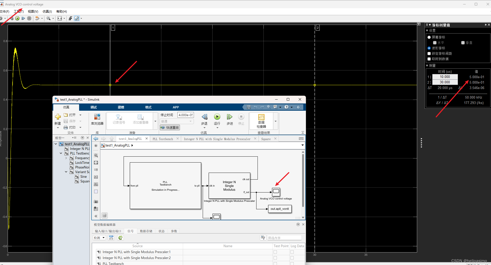The width and height of the screenshot is (491, 265).
Task: Toggle Log Data for Prescaler:1 row
Action: (x=292, y=252)
